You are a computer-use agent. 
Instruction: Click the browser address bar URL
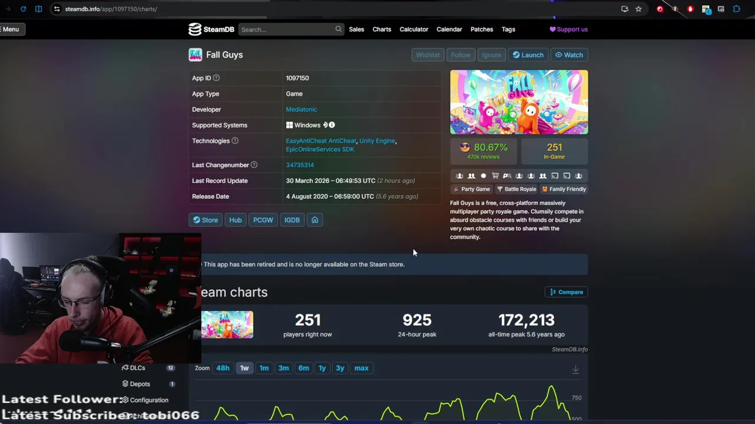pos(111,9)
